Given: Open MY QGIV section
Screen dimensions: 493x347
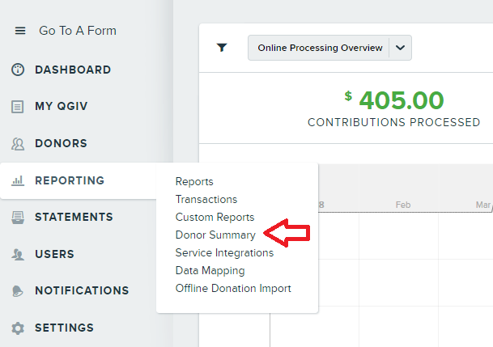Looking at the screenshot, I should pyautogui.click(x=62, y=106).
